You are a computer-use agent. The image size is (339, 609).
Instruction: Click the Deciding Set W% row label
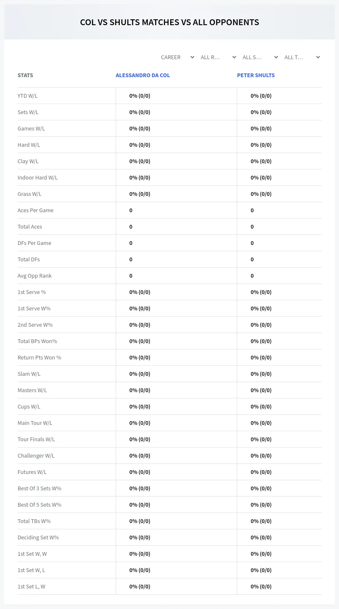(x=38, y=537)
